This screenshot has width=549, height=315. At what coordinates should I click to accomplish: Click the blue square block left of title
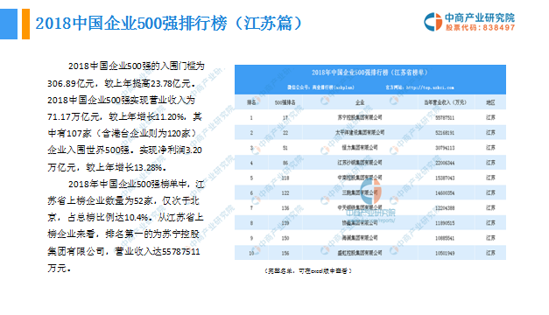pyautogui.click(x=9, y=24)
